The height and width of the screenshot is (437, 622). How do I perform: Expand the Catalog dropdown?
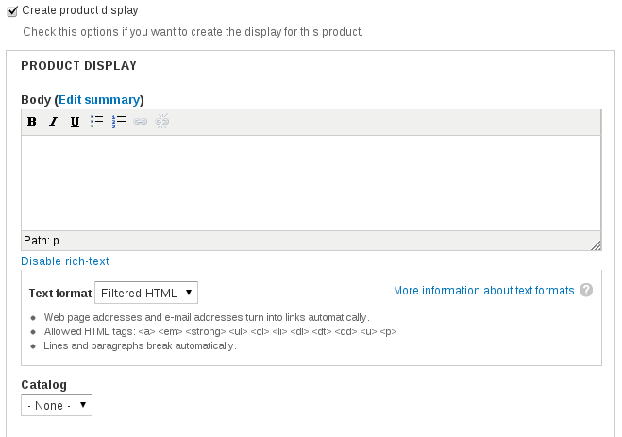point(57,405)
